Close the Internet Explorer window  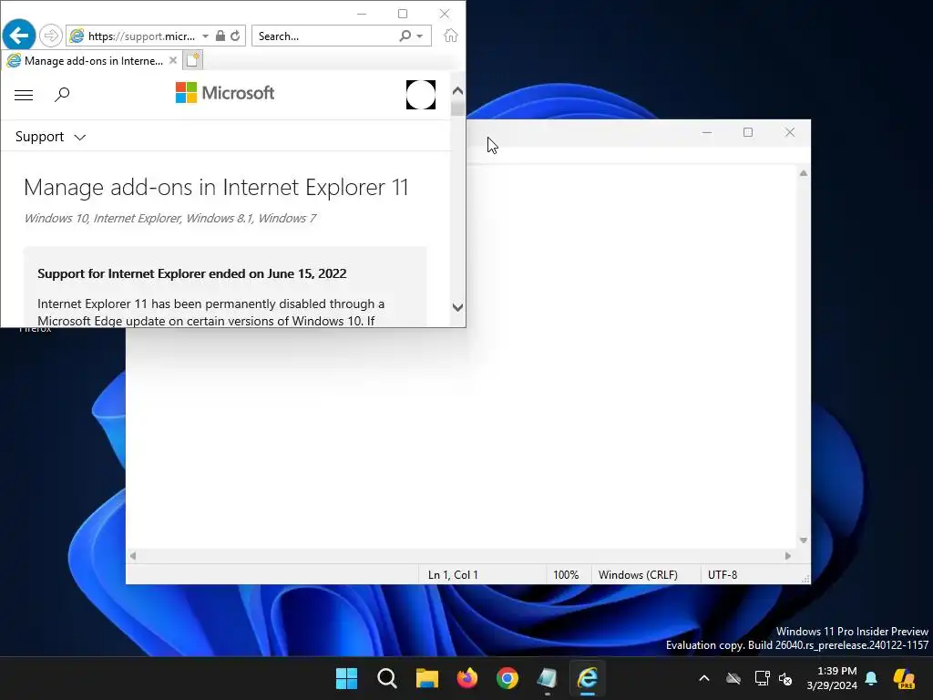(445, 14)
